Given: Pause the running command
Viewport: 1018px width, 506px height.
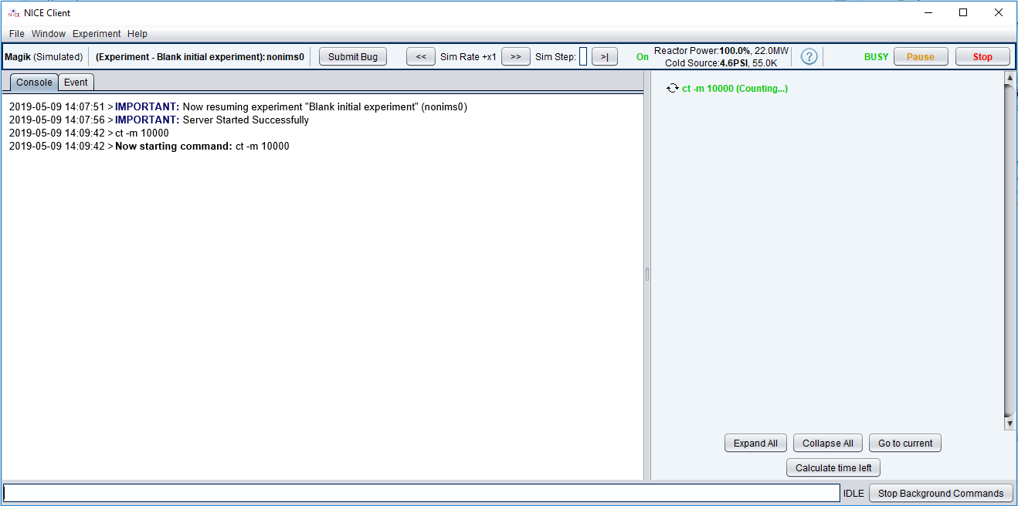Looking at the screenshot, I should (920, 57).
